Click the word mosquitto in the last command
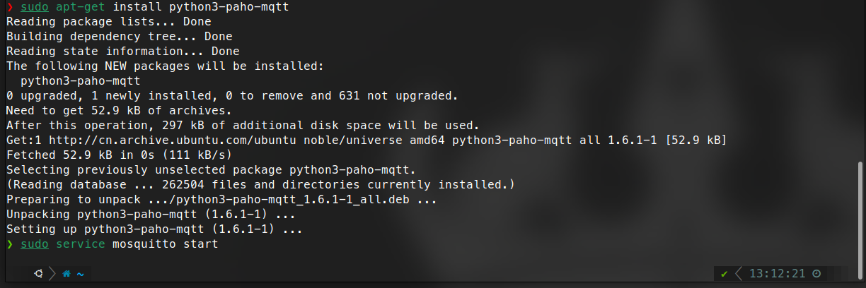The image size is (866, 288). pyautogui.click(x=144, y=244)
